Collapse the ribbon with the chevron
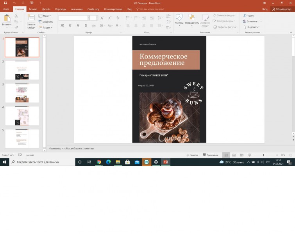 [291, 32]
